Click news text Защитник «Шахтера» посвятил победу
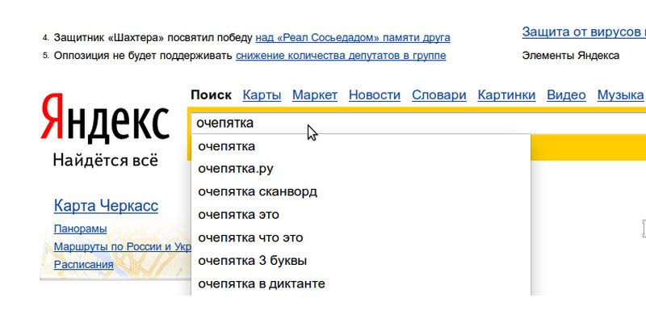The image size is (646, 323). (153, 38)
